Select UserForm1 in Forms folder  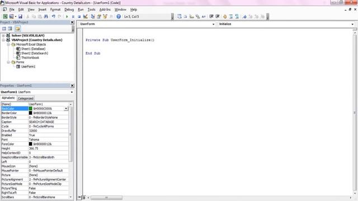[x=28, y=66]
